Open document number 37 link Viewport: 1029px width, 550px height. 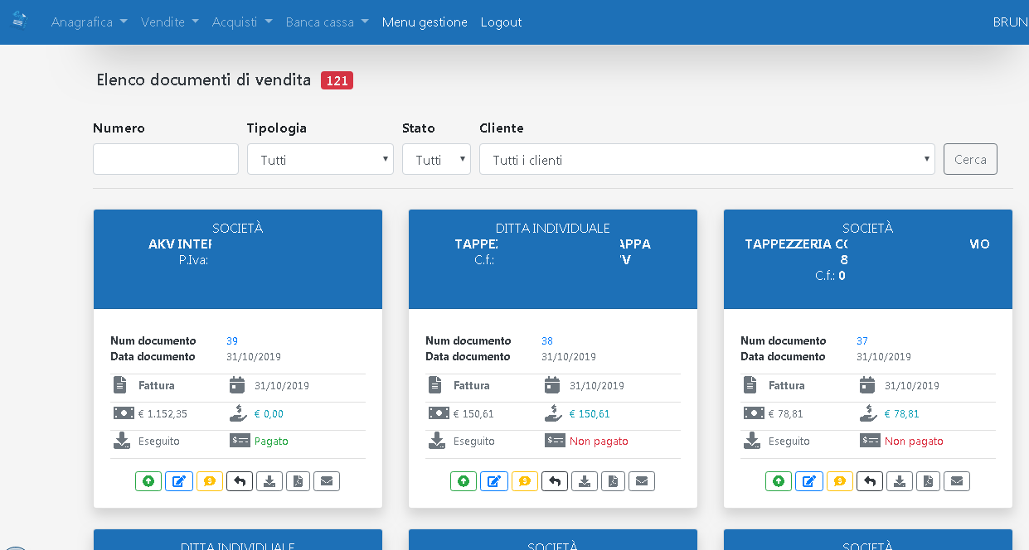[862, 340]
